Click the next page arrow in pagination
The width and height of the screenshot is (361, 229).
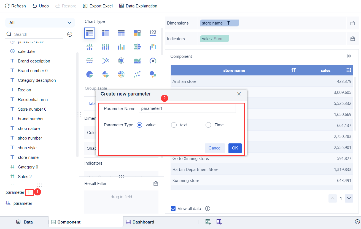[x=349, y=198]
